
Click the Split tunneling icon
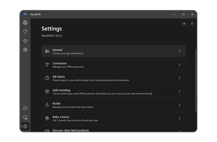(x=47, y=91)
